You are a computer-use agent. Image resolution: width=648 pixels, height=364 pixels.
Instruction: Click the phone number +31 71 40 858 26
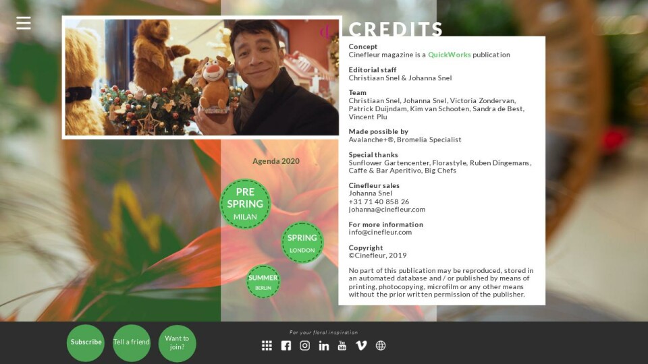click(379, 202)
